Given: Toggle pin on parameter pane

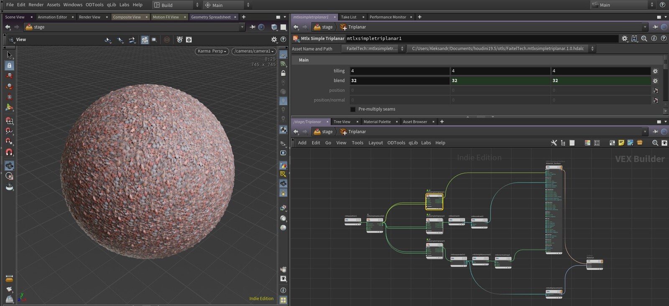Looking at the screenshot, I should coord(655,27).
